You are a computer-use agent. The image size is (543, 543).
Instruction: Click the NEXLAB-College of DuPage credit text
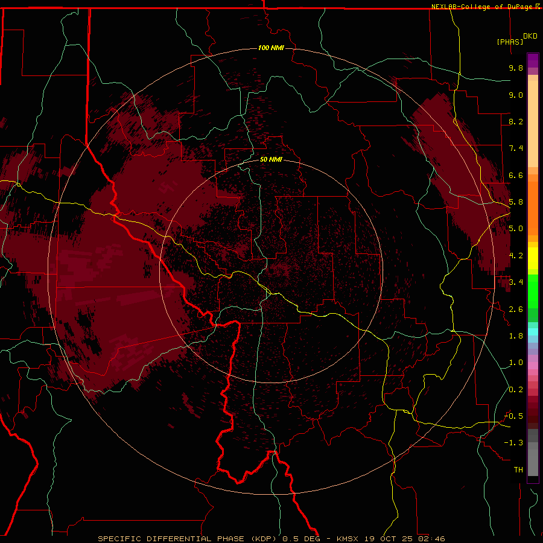click(x=481, y=7)
